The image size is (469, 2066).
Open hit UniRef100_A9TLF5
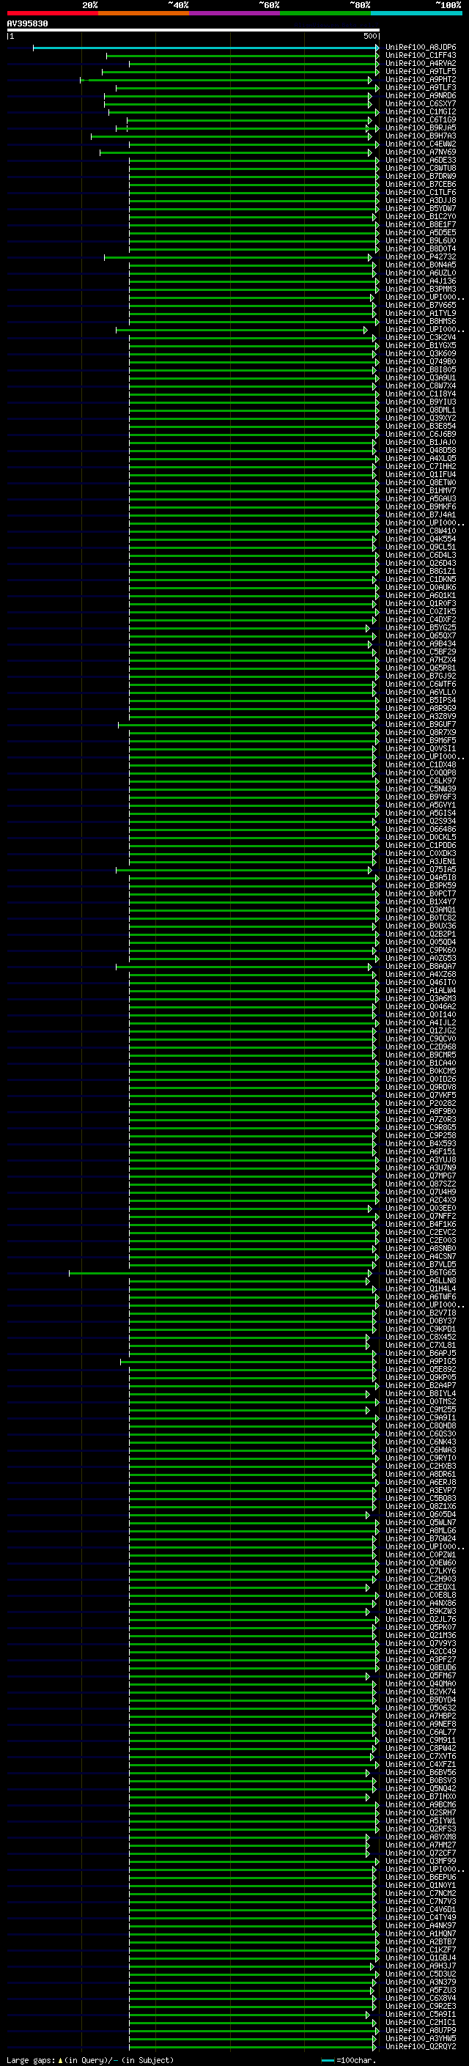(421, 71)
